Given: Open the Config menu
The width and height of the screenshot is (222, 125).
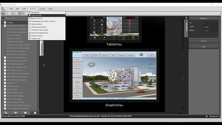Looking at the screenshot, I should (42, 9).
